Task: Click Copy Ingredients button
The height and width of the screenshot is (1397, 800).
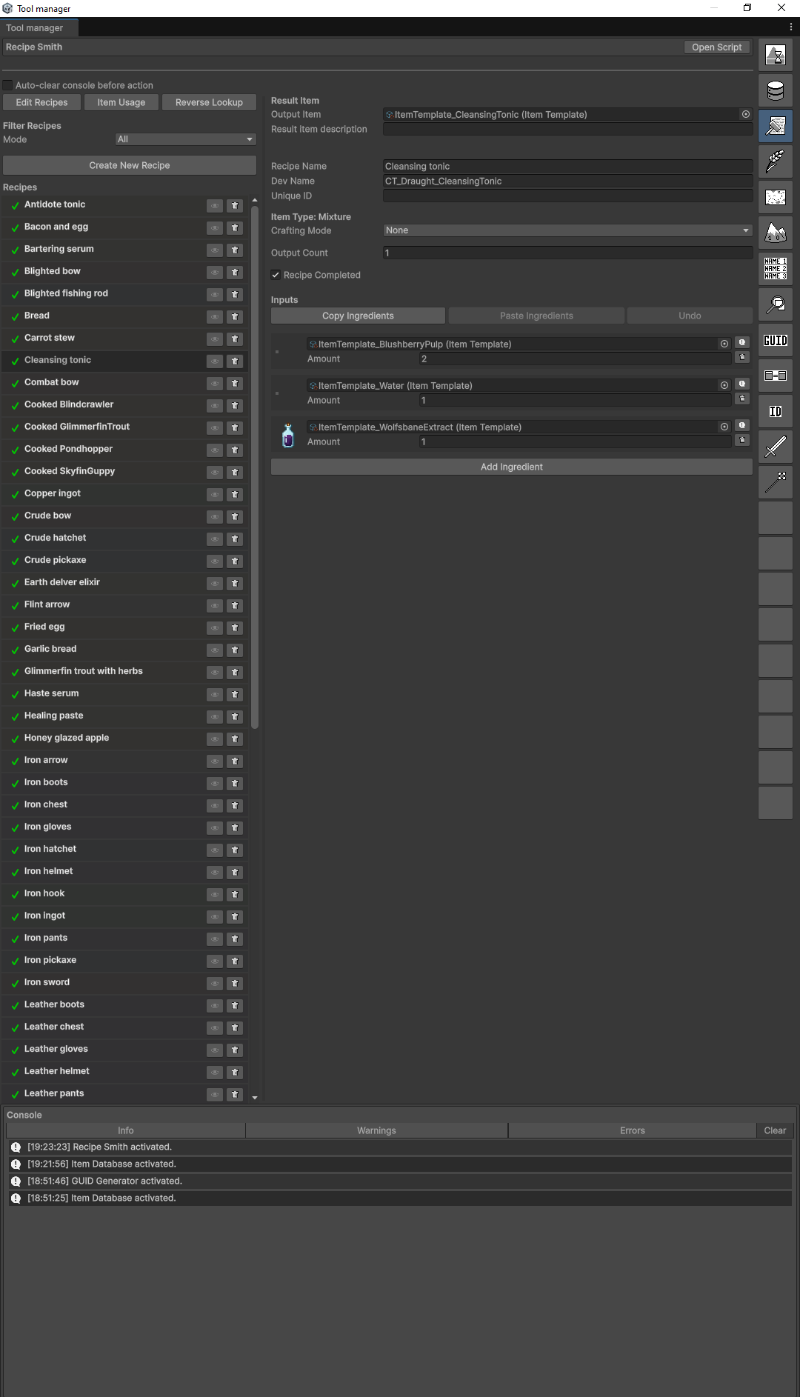Action: point(358,316)
